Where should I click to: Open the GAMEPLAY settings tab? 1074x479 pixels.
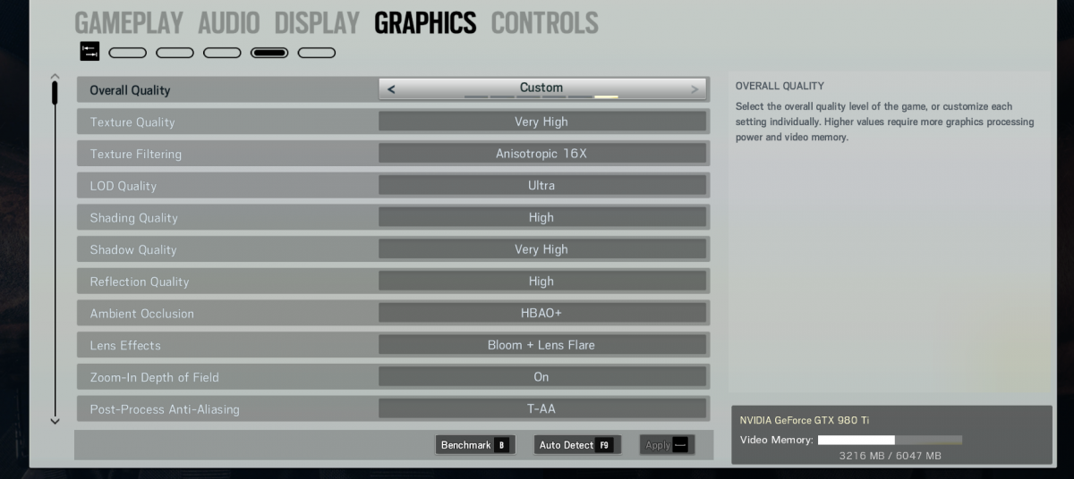point(129,22)
